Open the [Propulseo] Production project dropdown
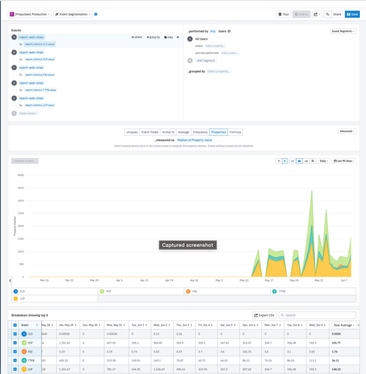This screenshot has height=374, width=366. coord(30,14)
